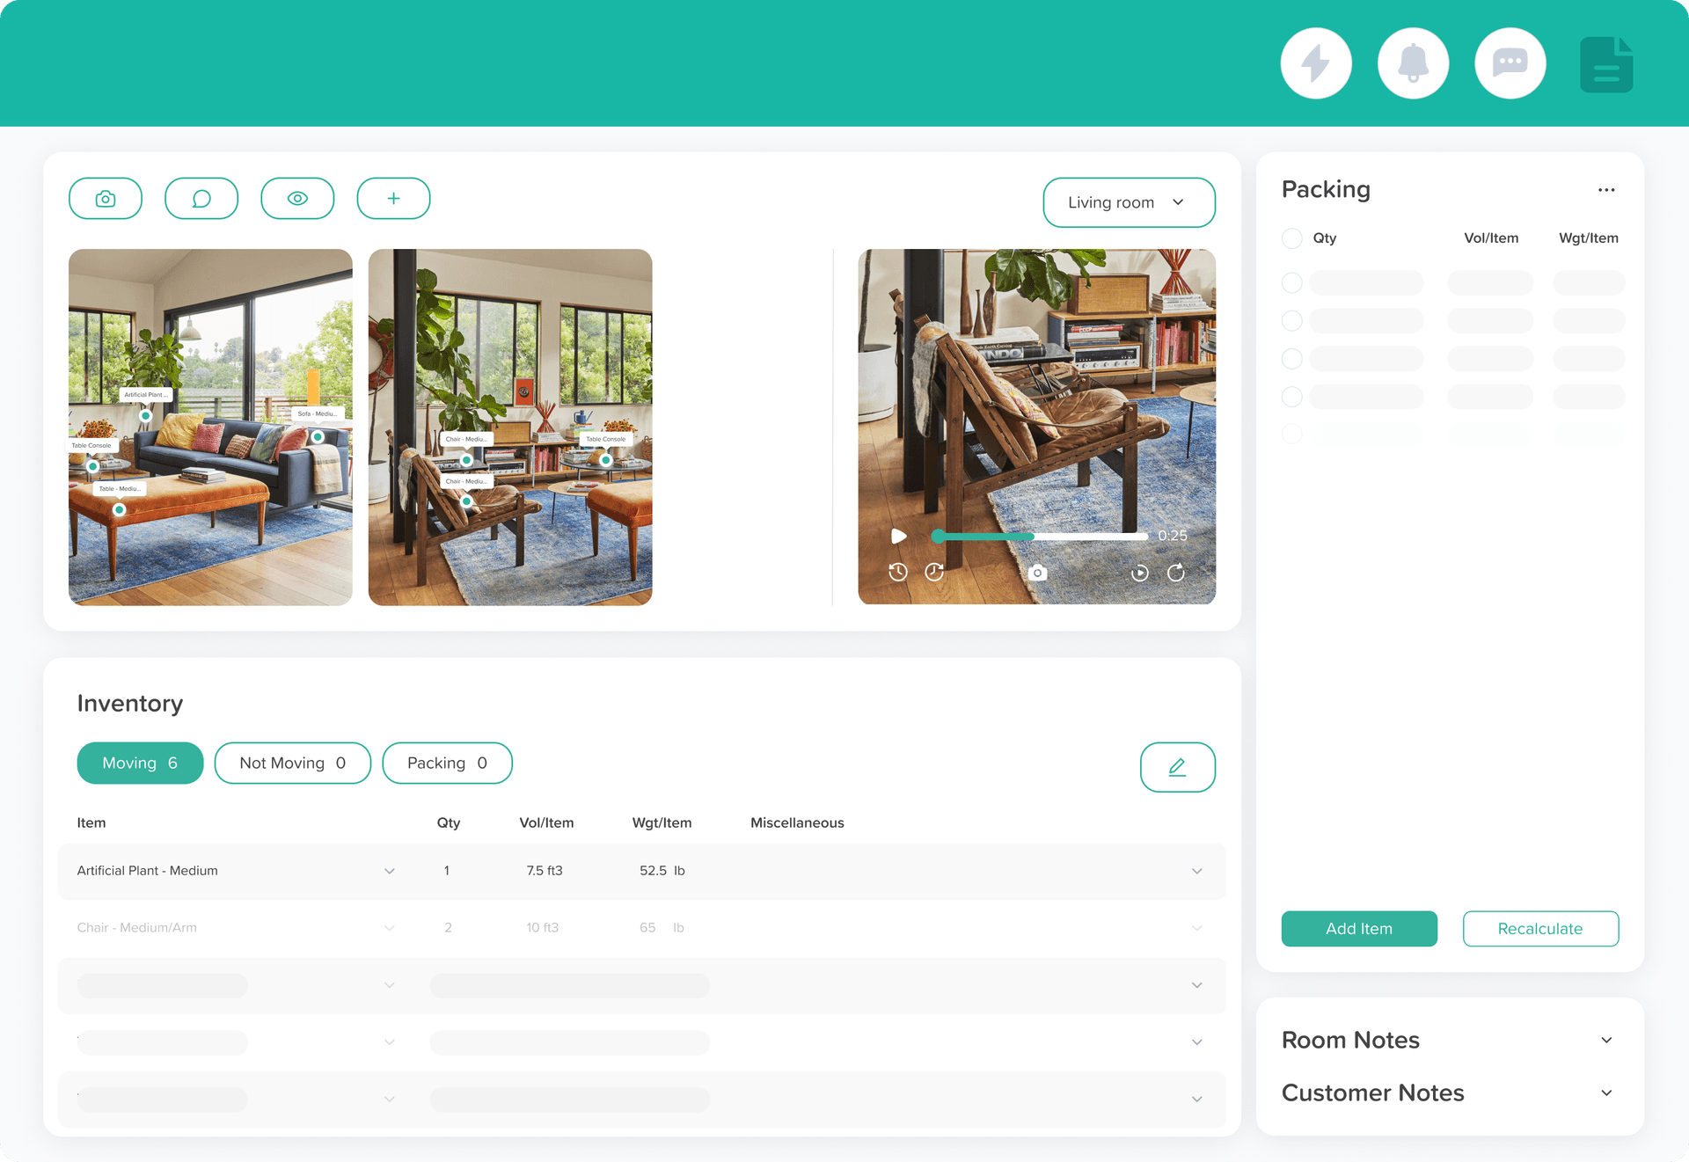
Task: Select the second Qty circle in Packing
Action: click(1291, 320)
